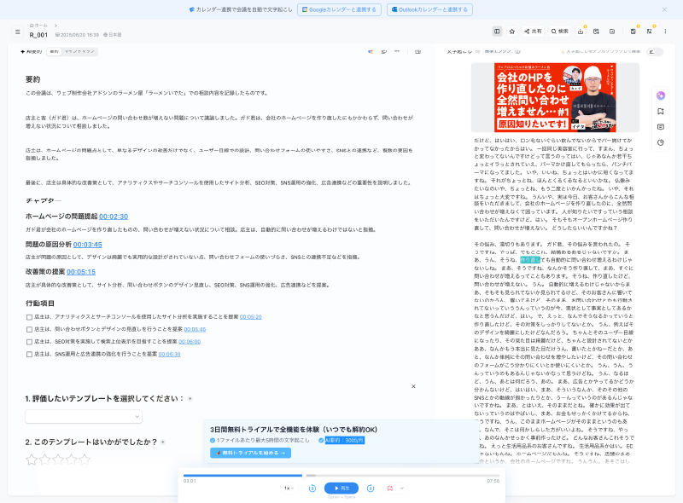Toggle the transcript edit mode switch

[x=655, y=52]
